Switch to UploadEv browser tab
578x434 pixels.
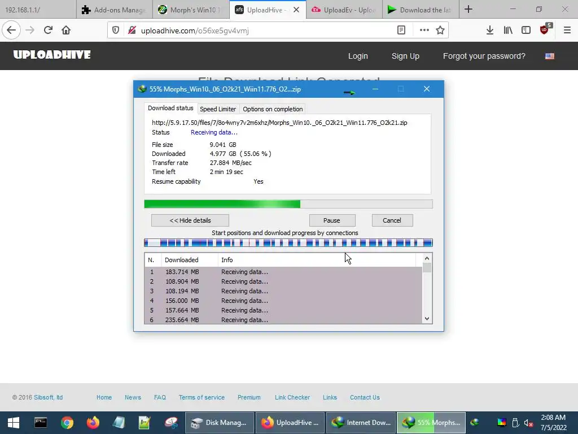click(x=344, y=10)
